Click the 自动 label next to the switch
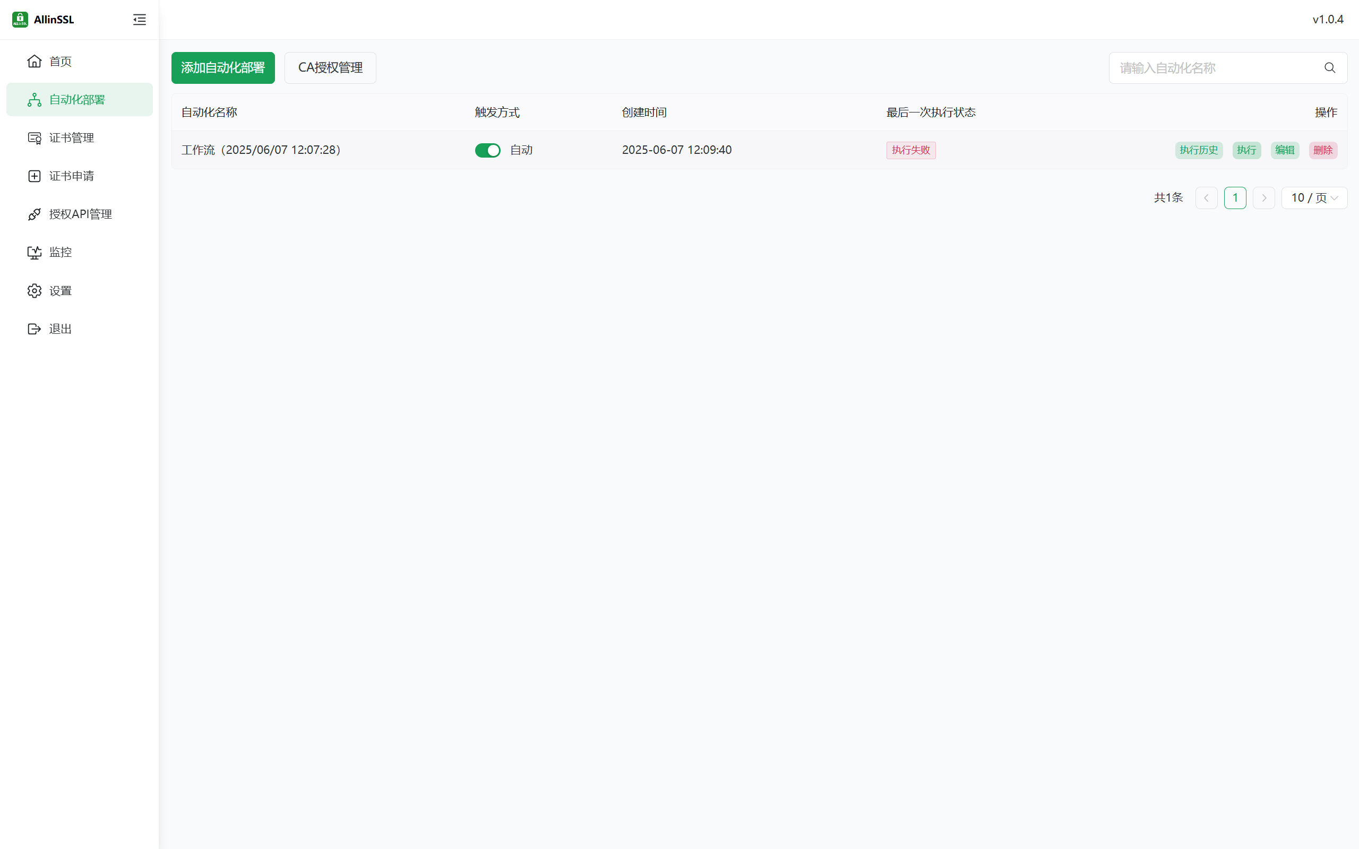 (x=521, y=150)
